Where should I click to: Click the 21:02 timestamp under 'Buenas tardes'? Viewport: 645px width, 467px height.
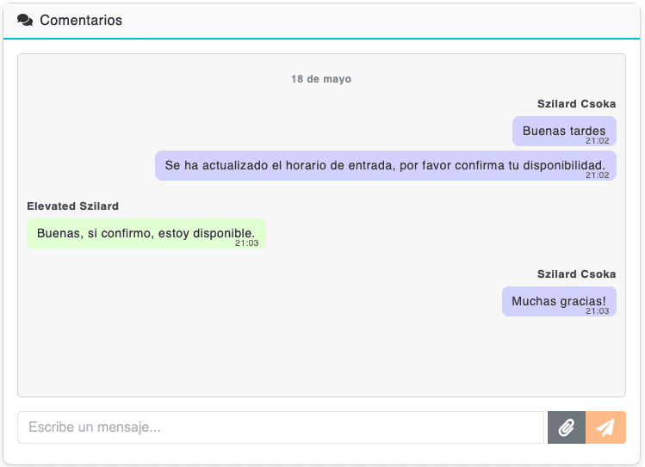pyautogui.click(x=598, y=141)
